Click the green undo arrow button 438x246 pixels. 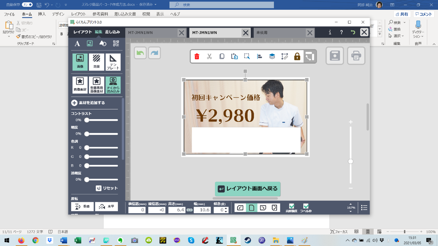coord(140,53)
